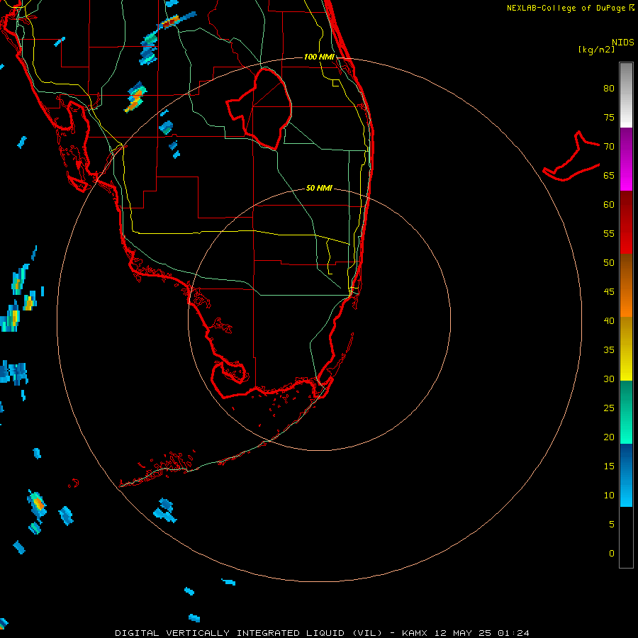Click the magenta segment of the color scale
This screenshot has height=638, width=638.
[626, 159]
